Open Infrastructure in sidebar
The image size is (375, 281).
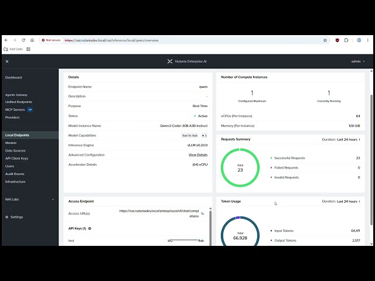click(x=15, y=181)
